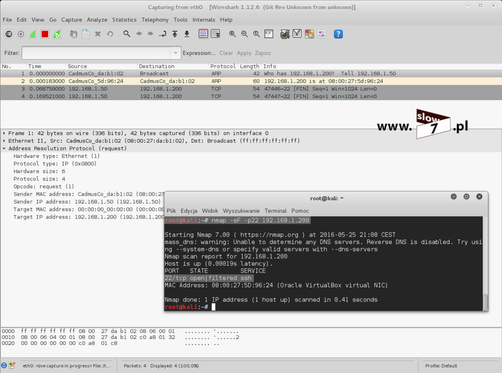Open a capture file from toolbar
The width and height of the screenshot is (502, 373).
74,34
